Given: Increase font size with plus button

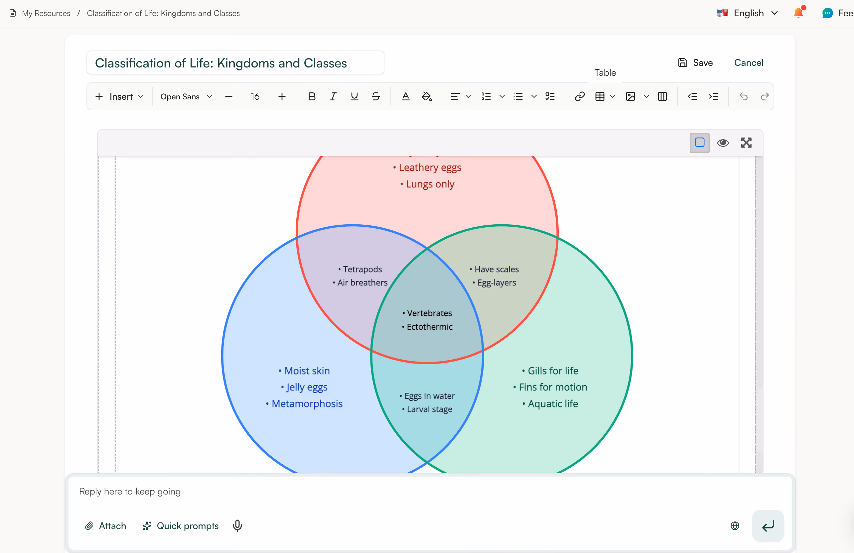Looking at the screenshot, I should pyautogui.click(x=282, y=96).
